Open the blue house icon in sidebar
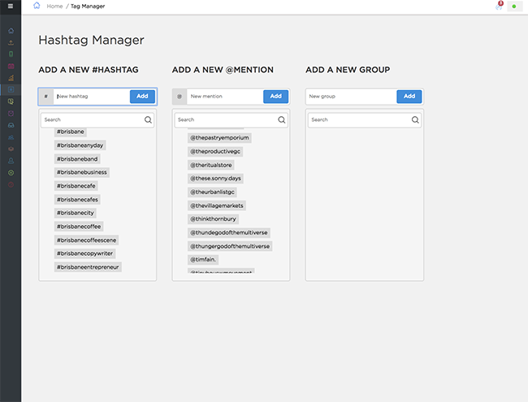 (x=11, y=31)
